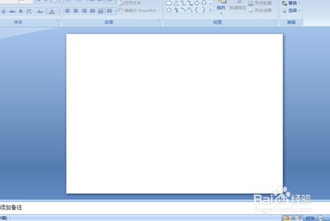Screen dimensions: 330x221
Task: Click in the blank slide area
Action: point(174,114)
